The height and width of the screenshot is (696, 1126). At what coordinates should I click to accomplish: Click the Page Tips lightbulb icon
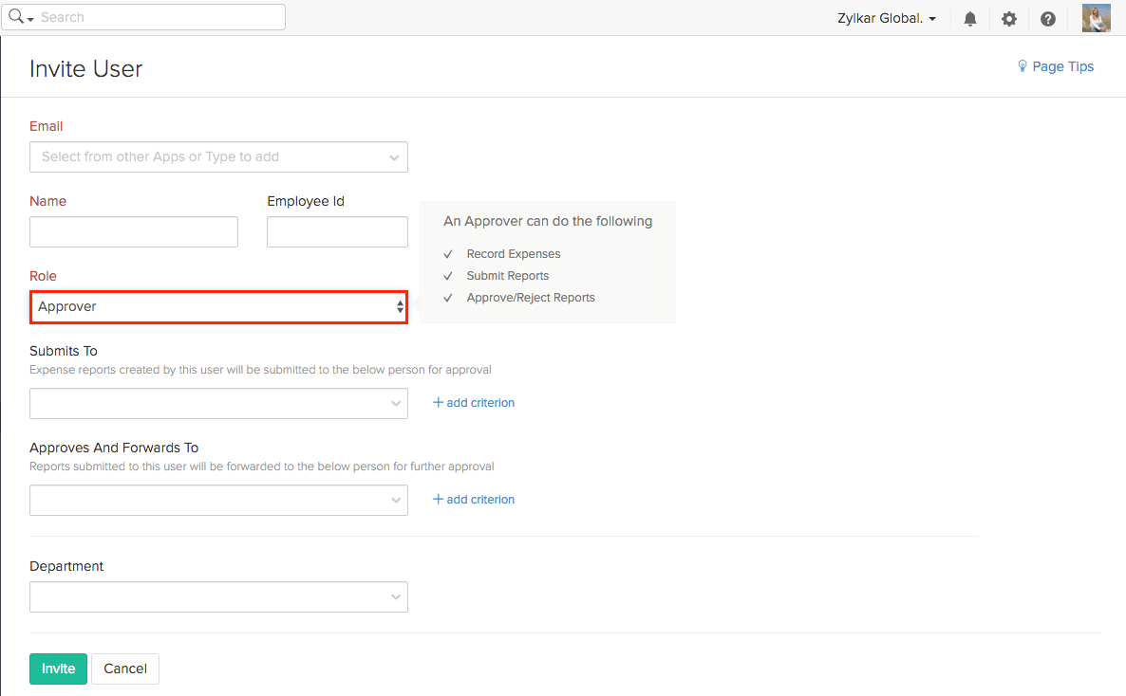pyautogui.click(x=1023, y=66)
